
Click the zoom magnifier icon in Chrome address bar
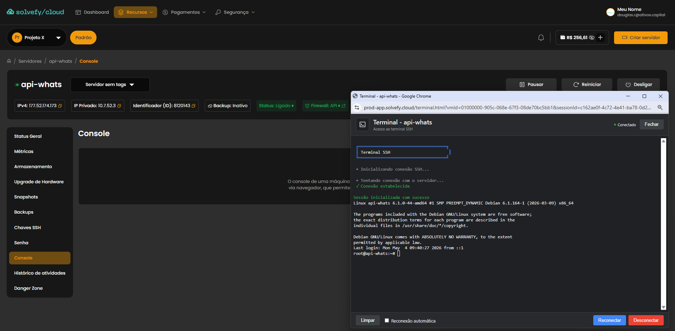click(x=660, y=108)
